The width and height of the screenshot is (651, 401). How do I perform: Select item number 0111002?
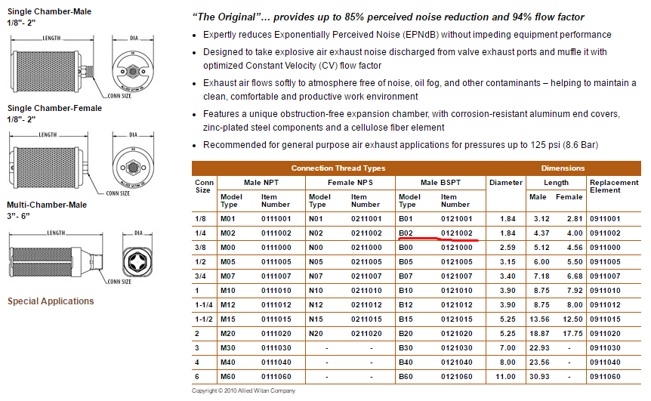coord(276,233)
